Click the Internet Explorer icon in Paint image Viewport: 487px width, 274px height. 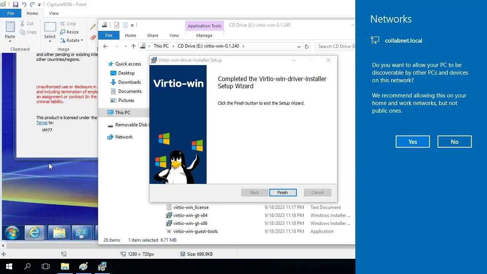click(x=35, y=232)
